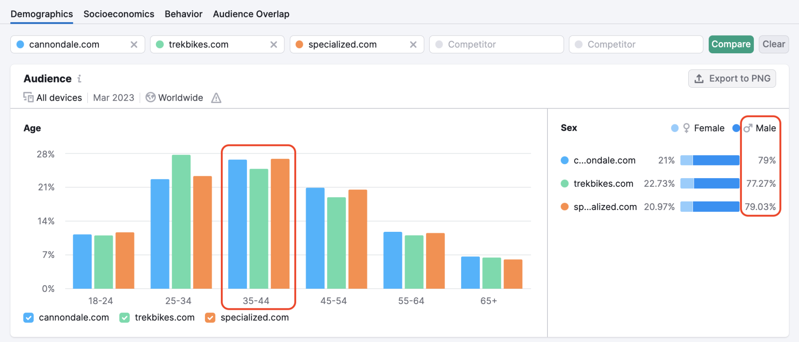Remove cannondale.com with its X icon

134,45
